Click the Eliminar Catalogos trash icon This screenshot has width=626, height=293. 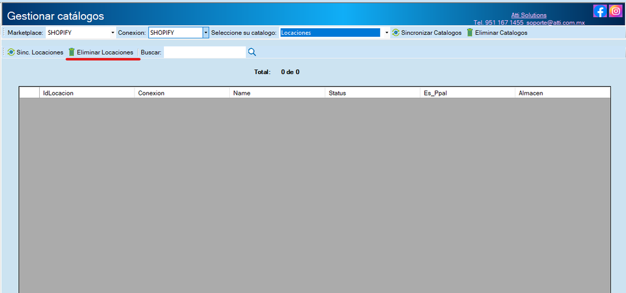(x=470, y=32)
